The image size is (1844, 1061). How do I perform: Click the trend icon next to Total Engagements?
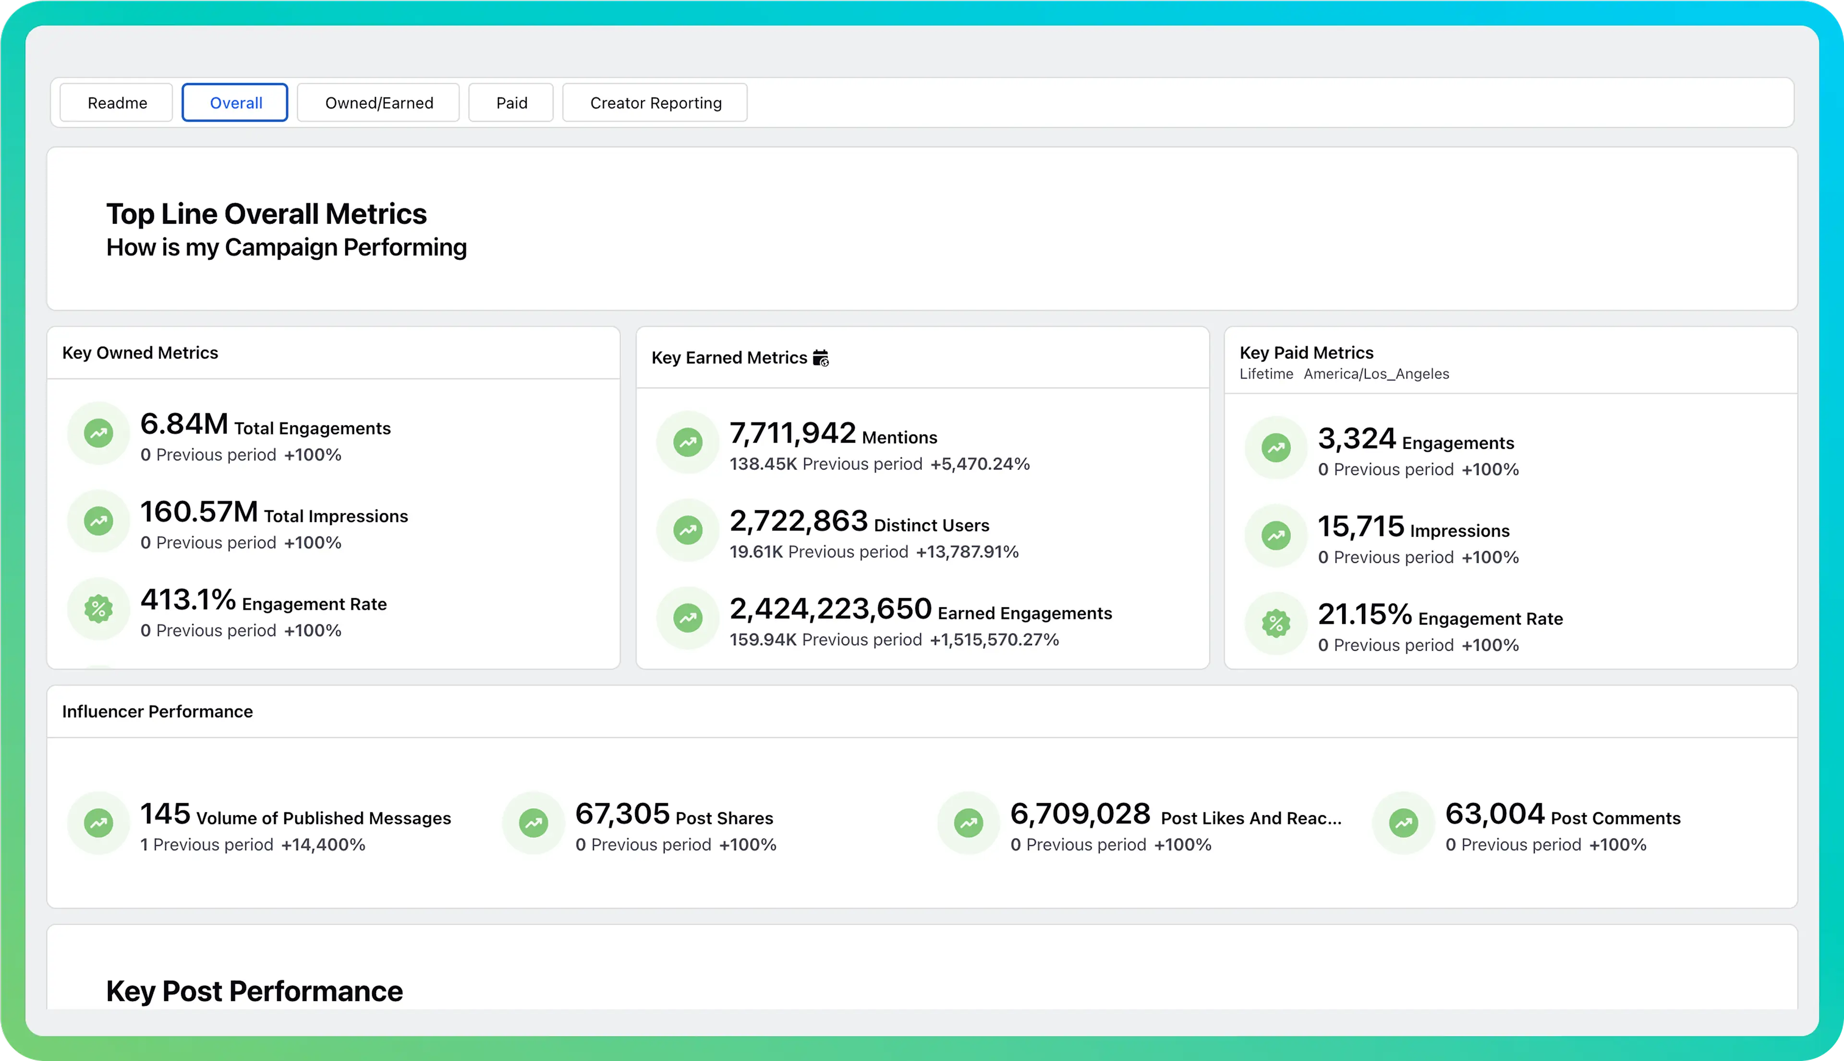pos(98,434)
